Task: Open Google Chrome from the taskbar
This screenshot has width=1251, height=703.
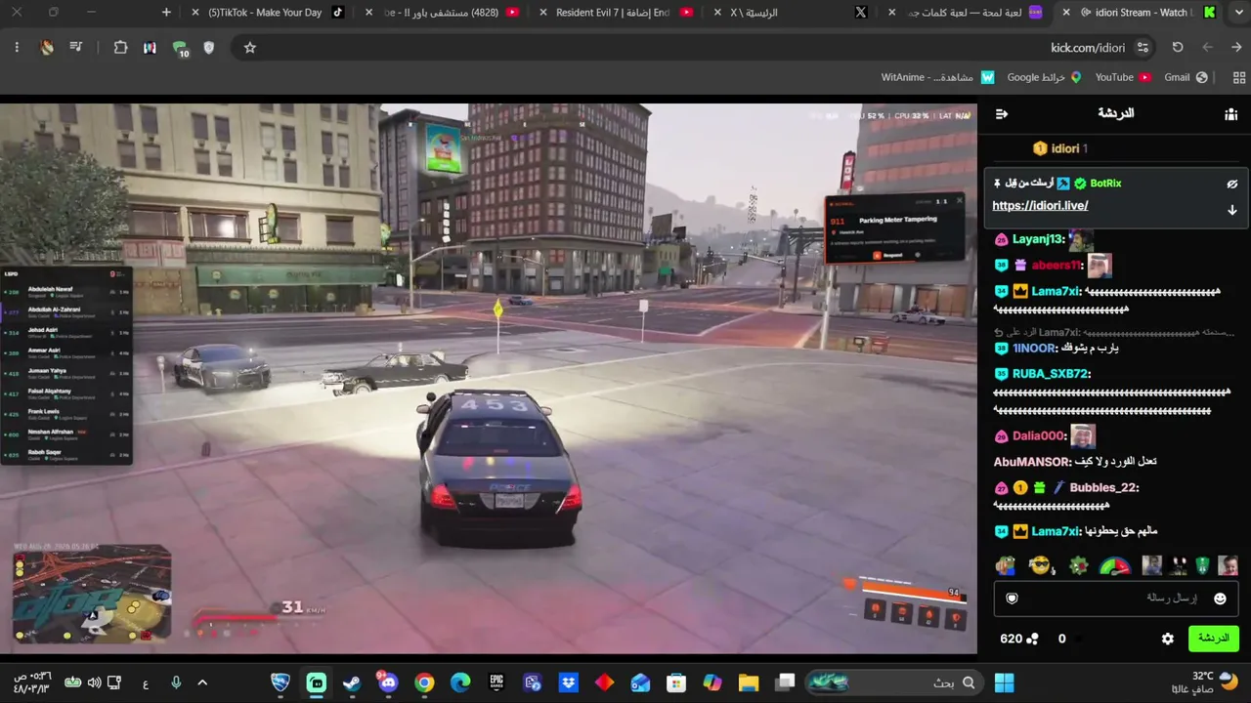Action: [x=424, y=682]
